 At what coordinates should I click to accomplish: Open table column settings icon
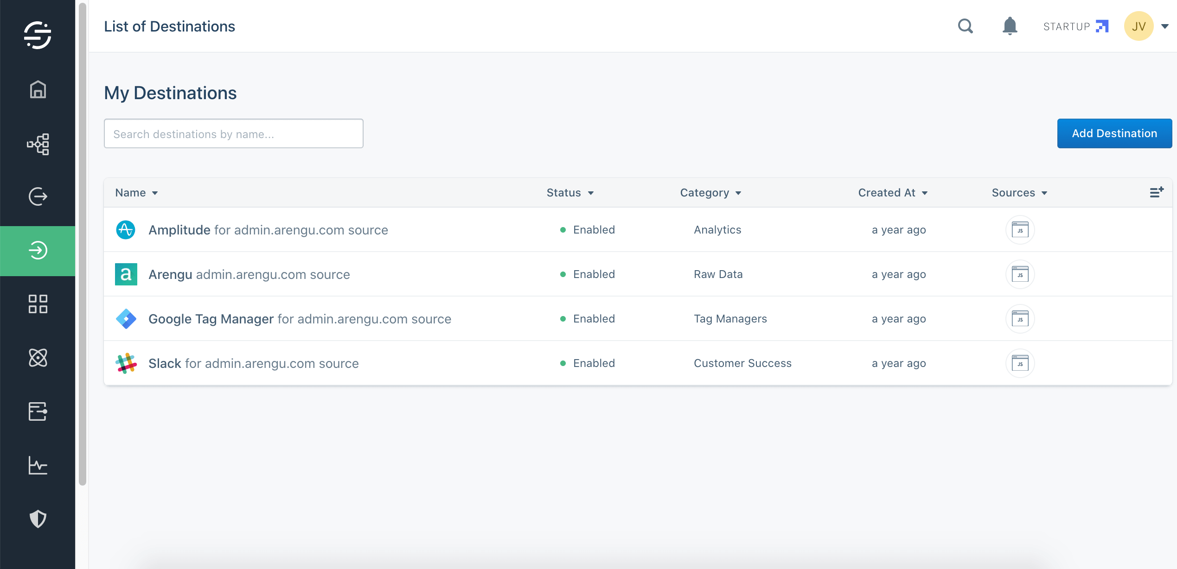[x=1157, y=192]
